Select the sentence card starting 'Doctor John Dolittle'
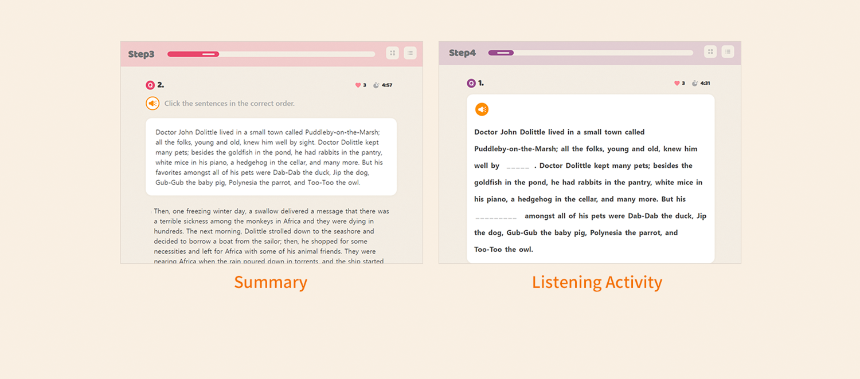 coord(271,157)
